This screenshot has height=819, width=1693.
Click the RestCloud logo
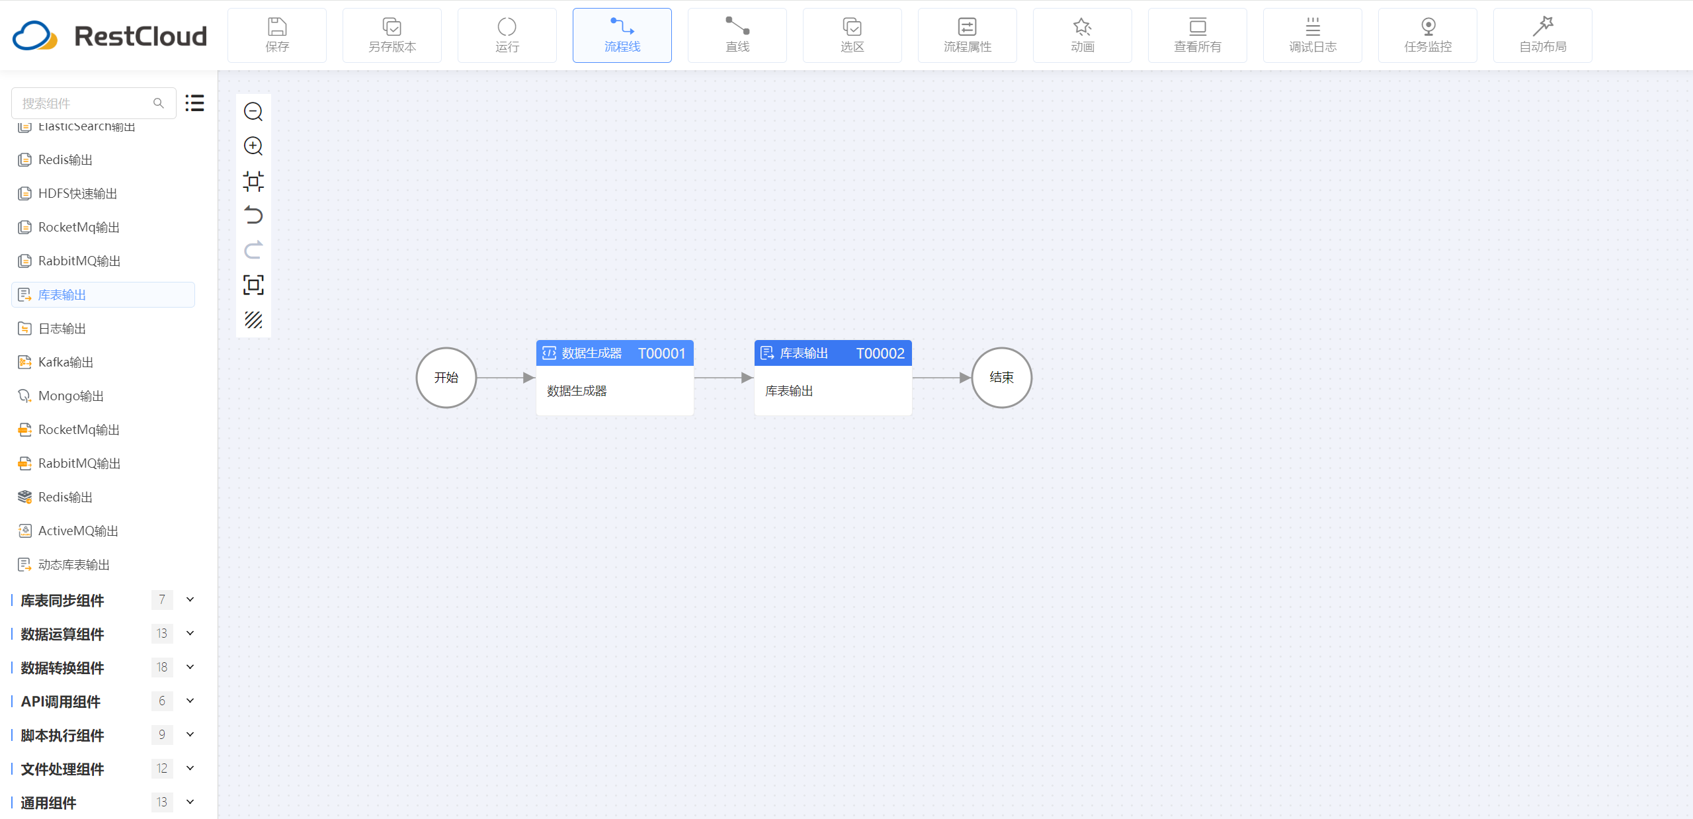pyautogui.click(x=110, y=36)
